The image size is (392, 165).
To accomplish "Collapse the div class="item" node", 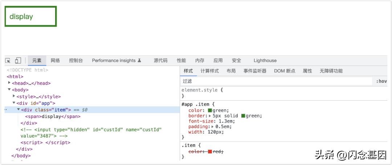I will pyautogui.click(x=19, y=109).
